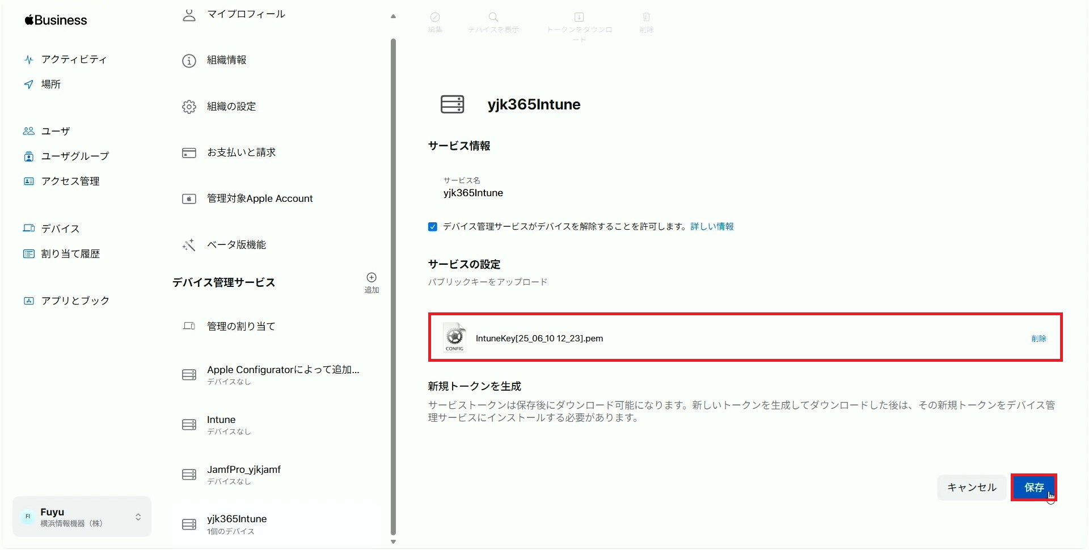Open アクティビティ activity icon

[x=29, y=60]
